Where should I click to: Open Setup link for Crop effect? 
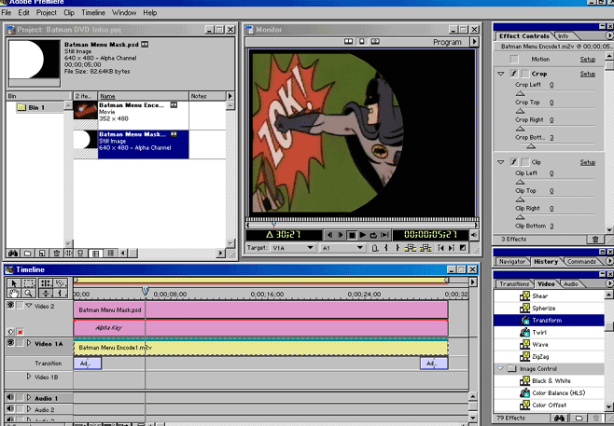587,74
